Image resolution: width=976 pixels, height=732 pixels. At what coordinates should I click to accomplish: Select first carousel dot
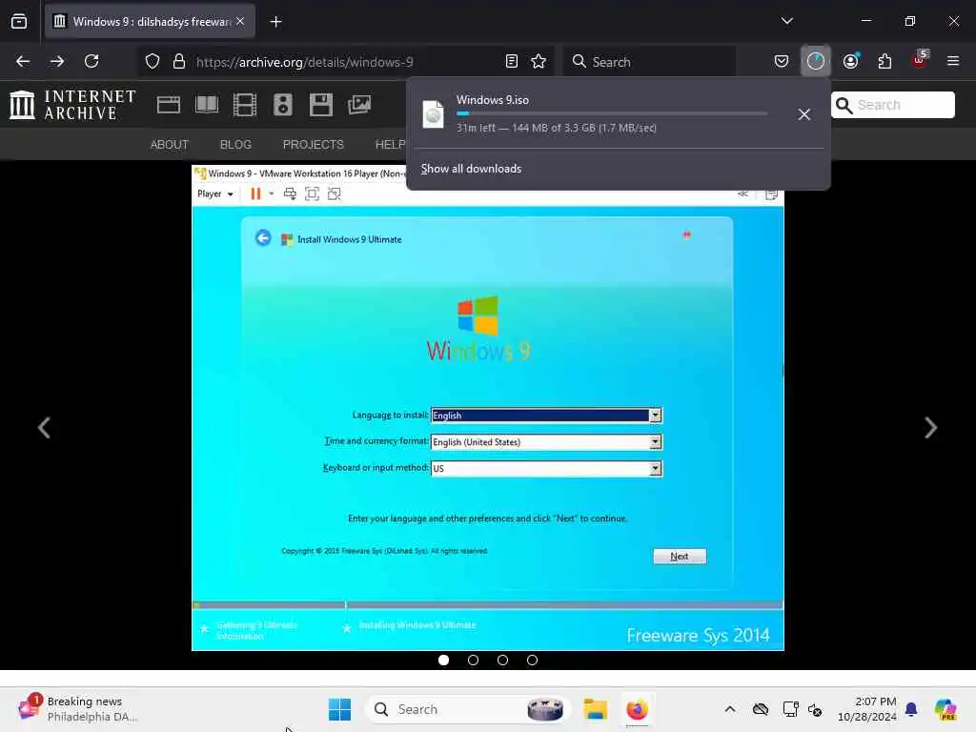pyautogui.click(x=444, y=661)
